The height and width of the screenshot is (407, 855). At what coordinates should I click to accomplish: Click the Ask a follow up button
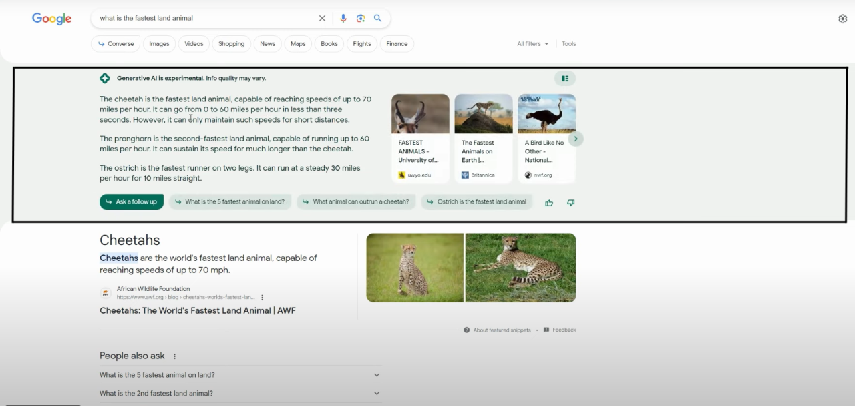pos(132,202)
